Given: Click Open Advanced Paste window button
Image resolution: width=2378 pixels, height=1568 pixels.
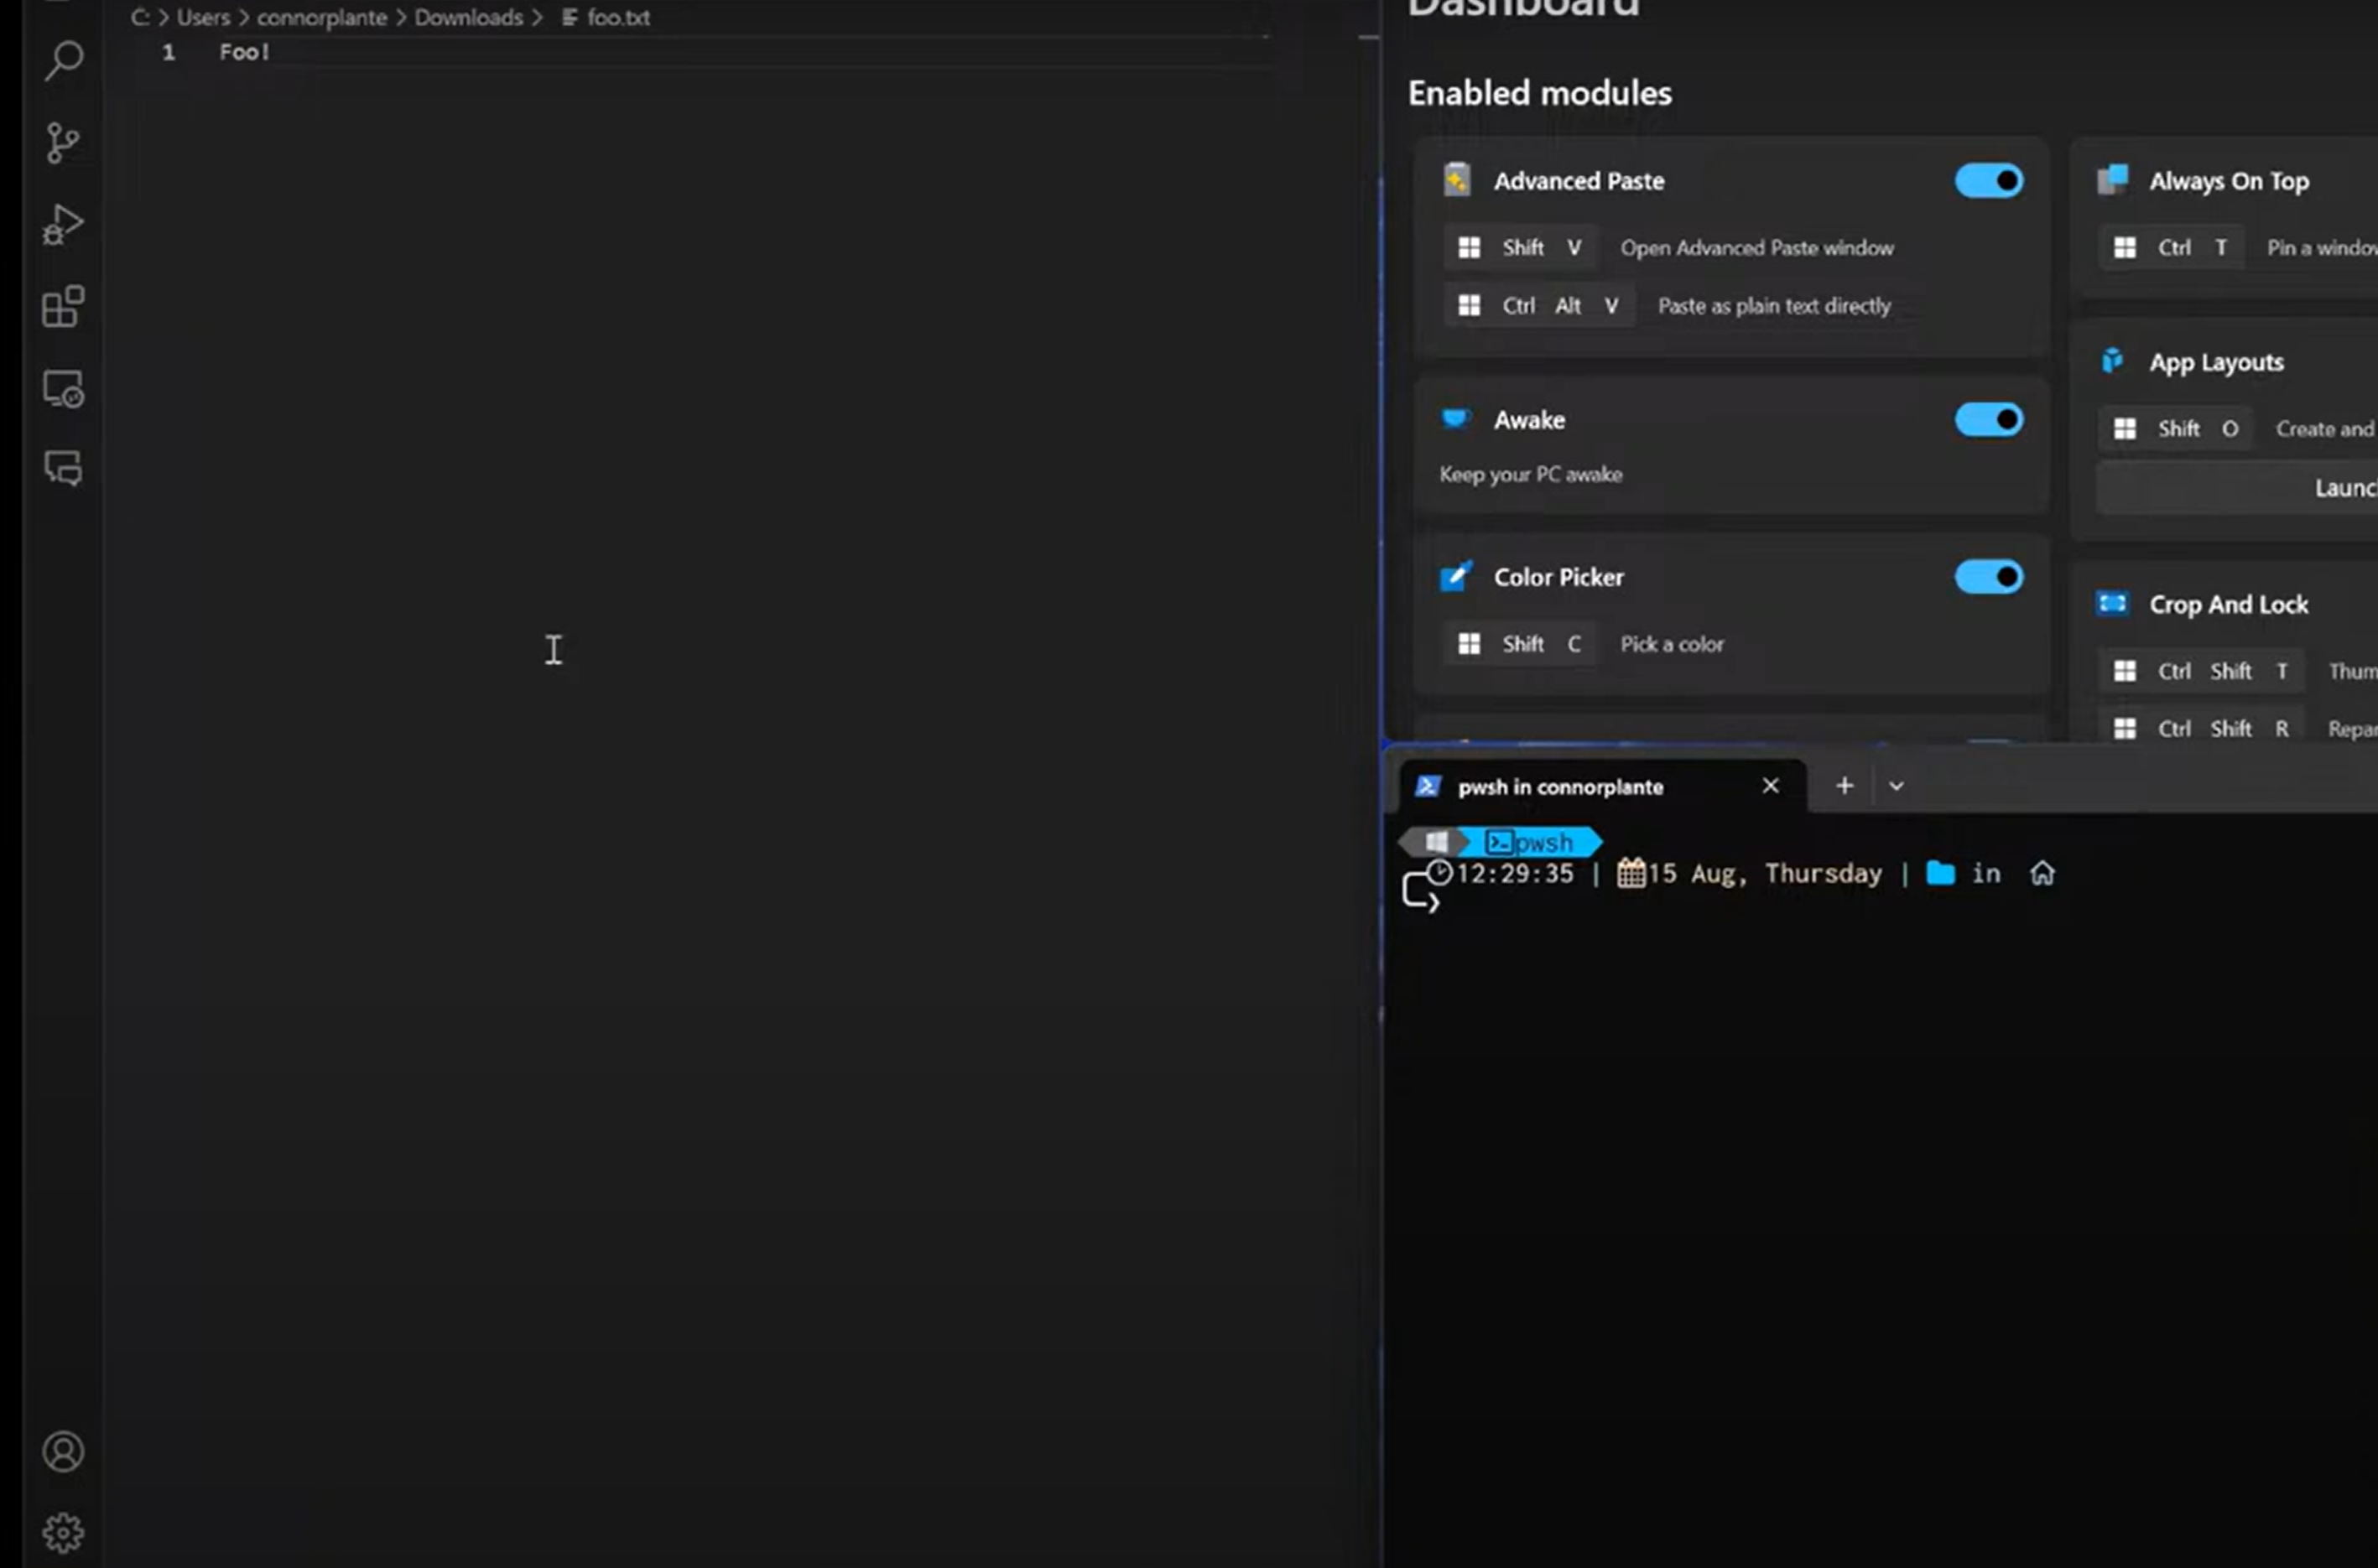Looking at the screenshot, I should click(1755, 247).
